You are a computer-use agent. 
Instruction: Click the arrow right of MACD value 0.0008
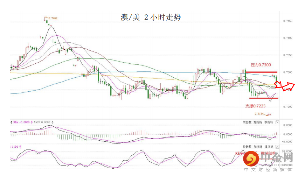click(x=52, y=122)
